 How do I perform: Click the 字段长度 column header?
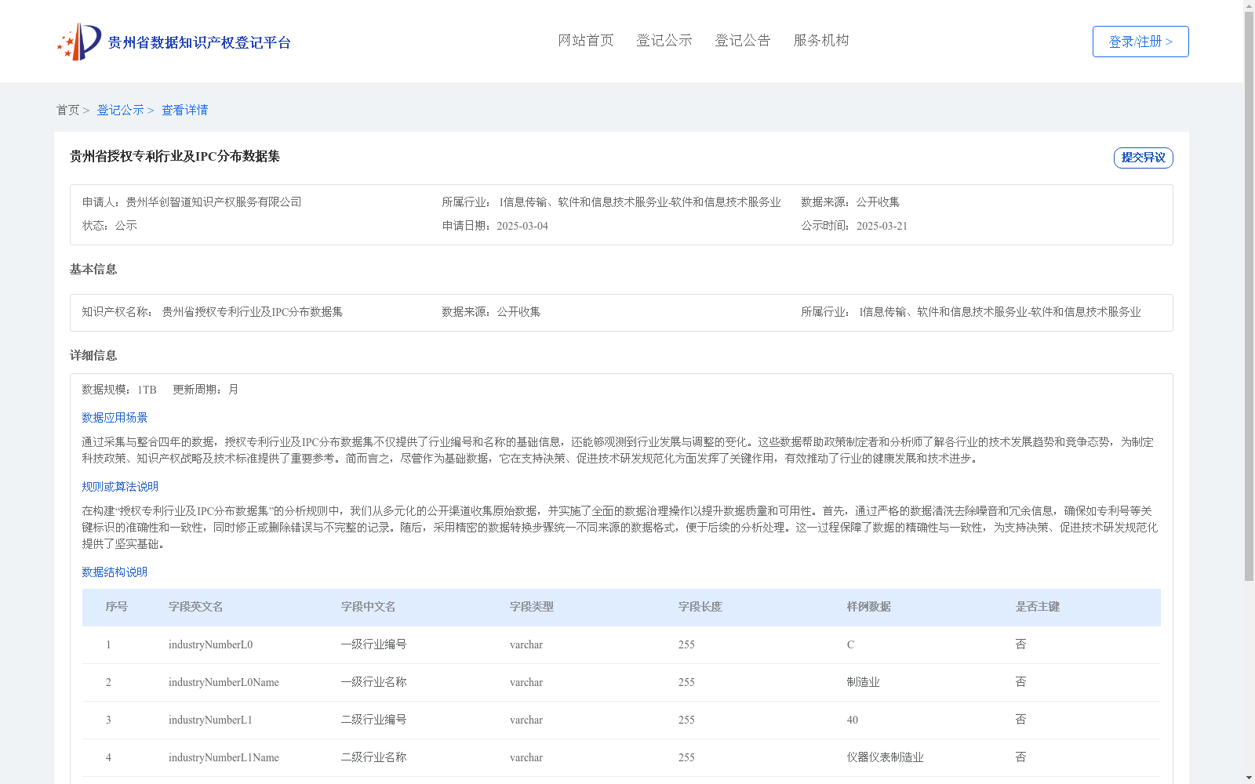pos(700,607)
